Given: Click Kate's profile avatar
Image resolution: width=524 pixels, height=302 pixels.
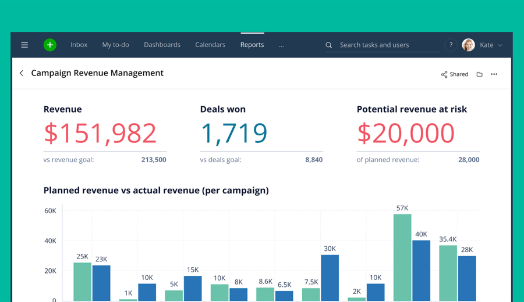Looking at the screenshot, I should pyautogui.click(x=468, y=45).
